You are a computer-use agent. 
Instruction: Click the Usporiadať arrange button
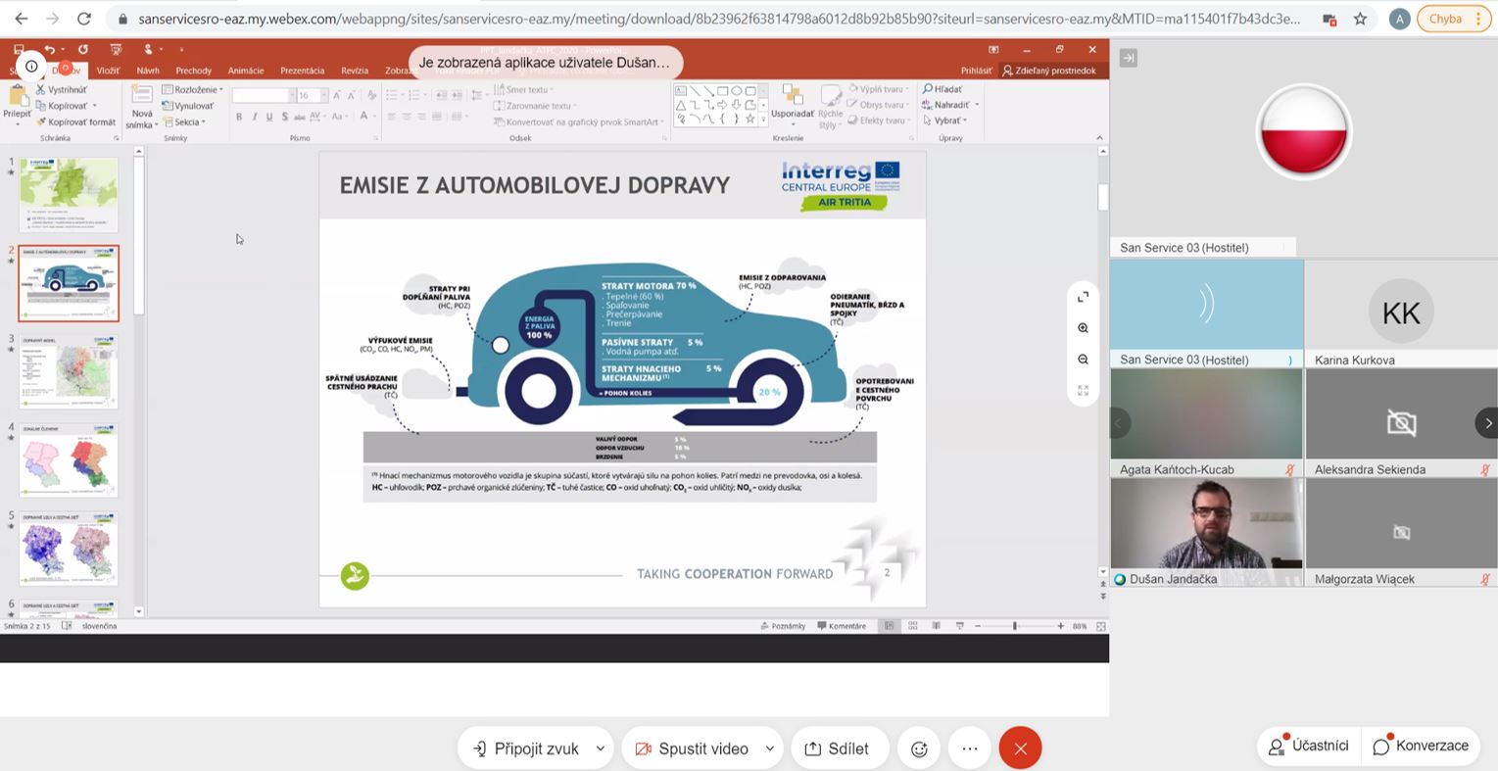tap(793, 103)
